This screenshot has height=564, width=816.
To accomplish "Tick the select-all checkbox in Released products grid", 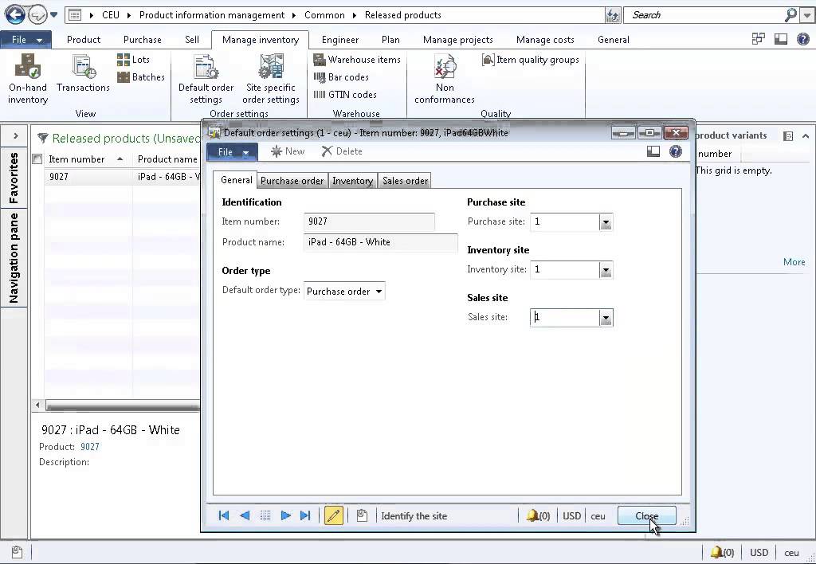I will click(37, 159).
